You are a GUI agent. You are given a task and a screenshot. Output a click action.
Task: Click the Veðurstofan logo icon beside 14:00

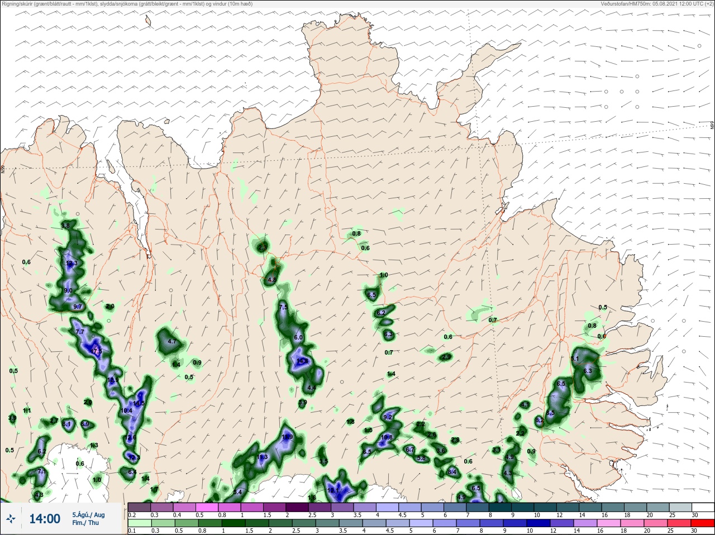click(12, 519)
